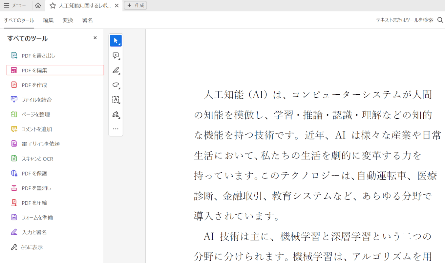
Task: Open the 署名 tab
Action: [x=88, y=20]
